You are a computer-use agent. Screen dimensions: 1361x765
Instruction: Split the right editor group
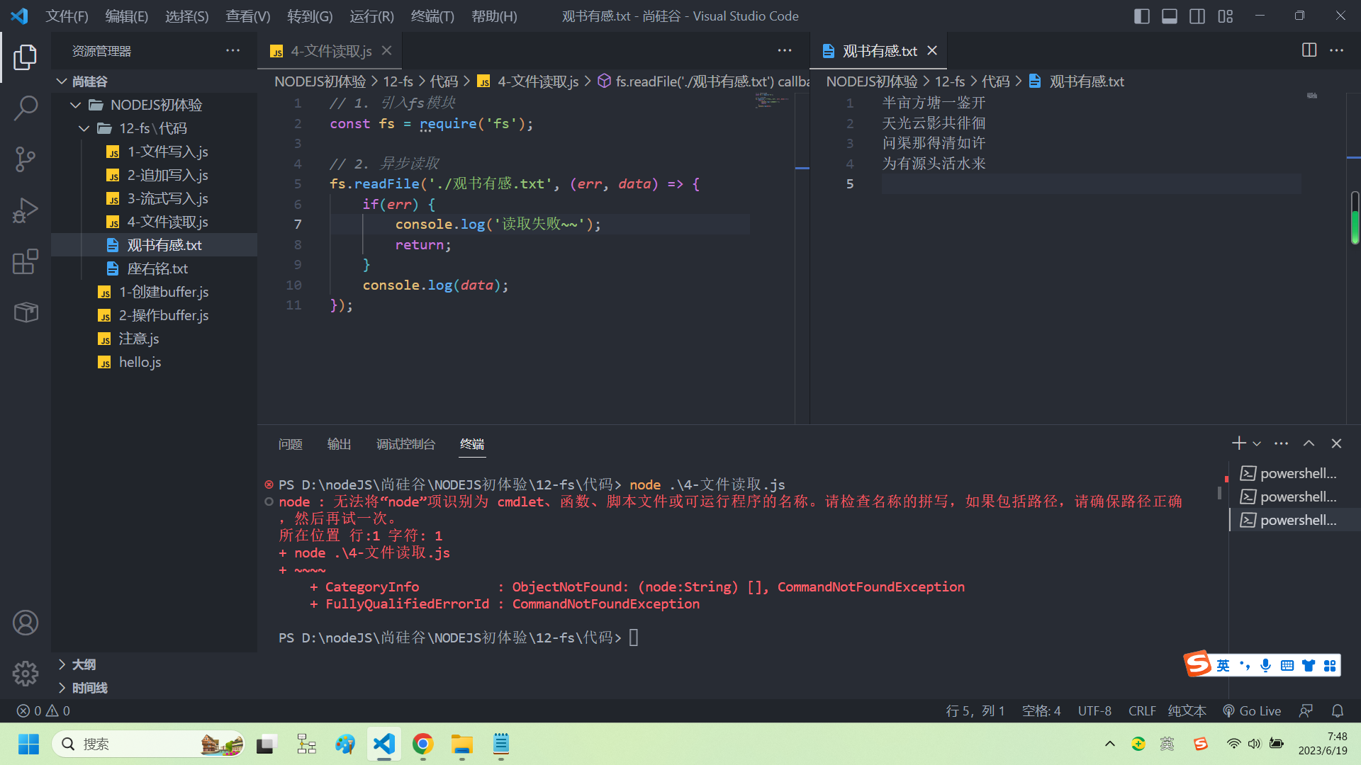(x=1309, y=50)
